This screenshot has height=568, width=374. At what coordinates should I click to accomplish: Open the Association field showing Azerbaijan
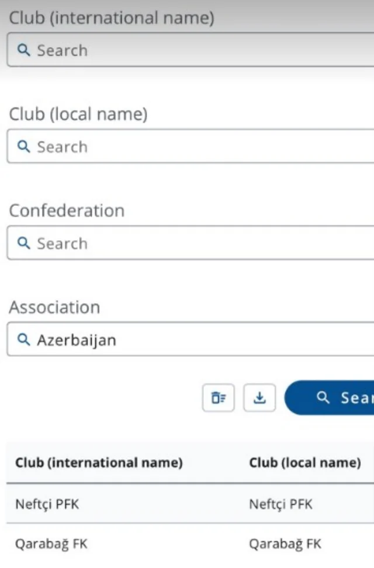191,340
